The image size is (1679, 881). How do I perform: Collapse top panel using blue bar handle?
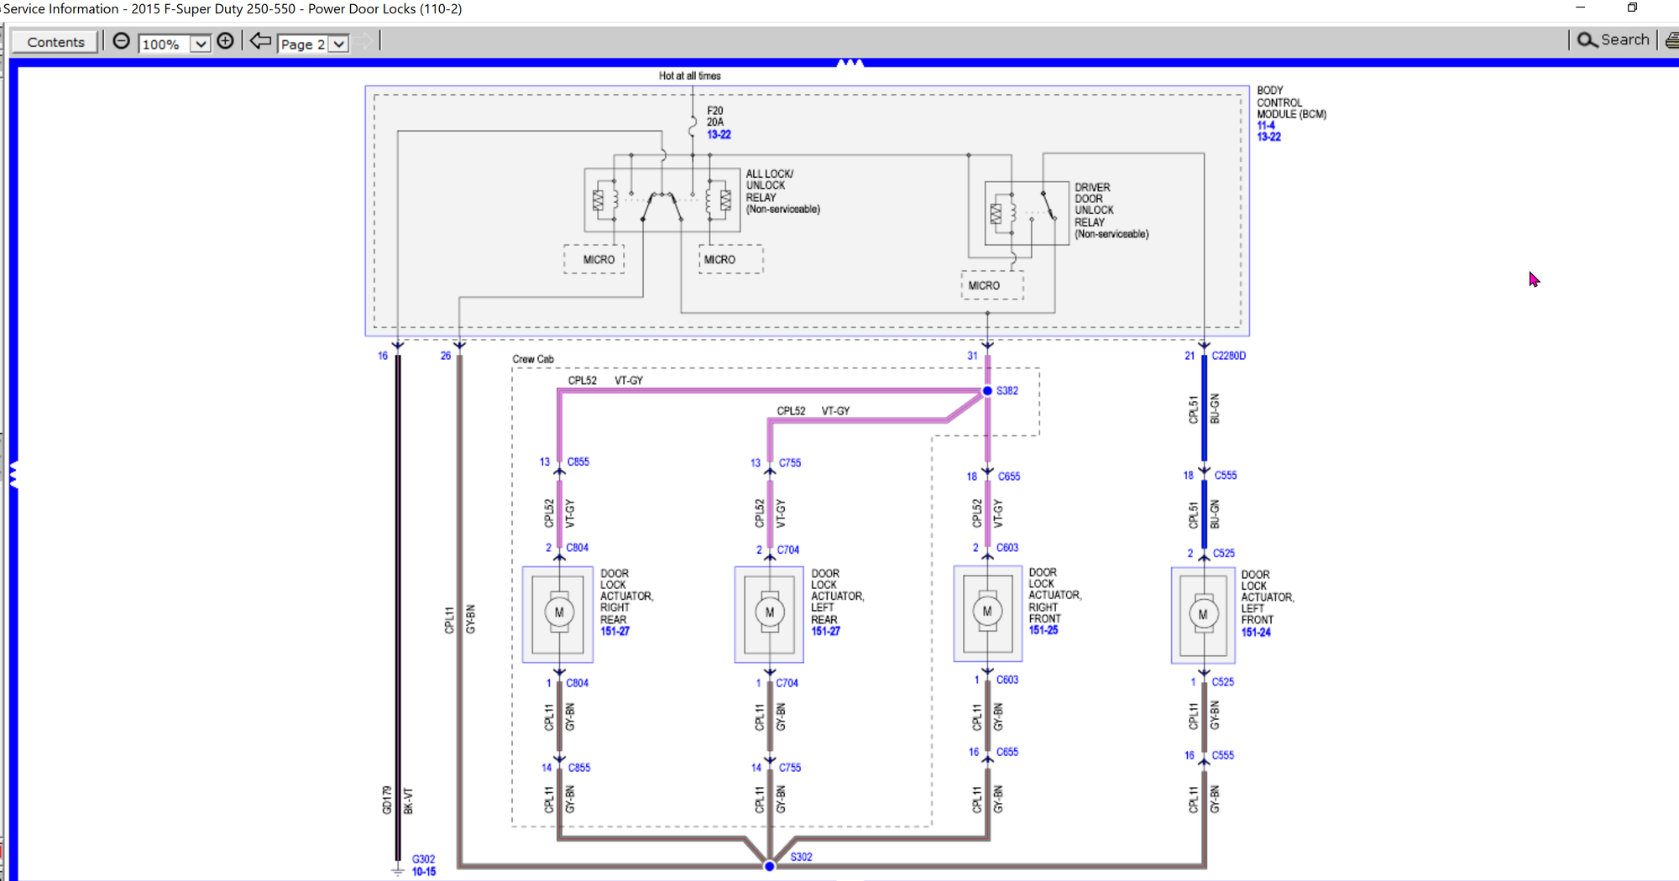pyautogui.click(x=850, y=63)
